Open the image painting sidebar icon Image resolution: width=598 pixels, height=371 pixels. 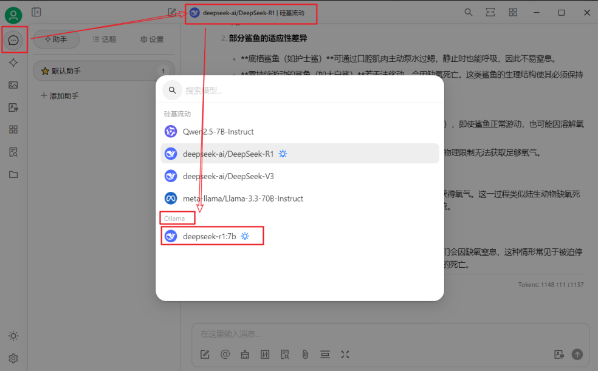pos(13,85)
